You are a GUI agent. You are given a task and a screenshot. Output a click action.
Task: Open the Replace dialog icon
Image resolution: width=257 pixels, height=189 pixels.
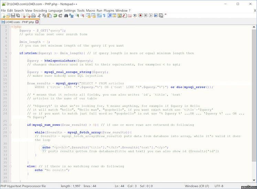coord(71,15)
